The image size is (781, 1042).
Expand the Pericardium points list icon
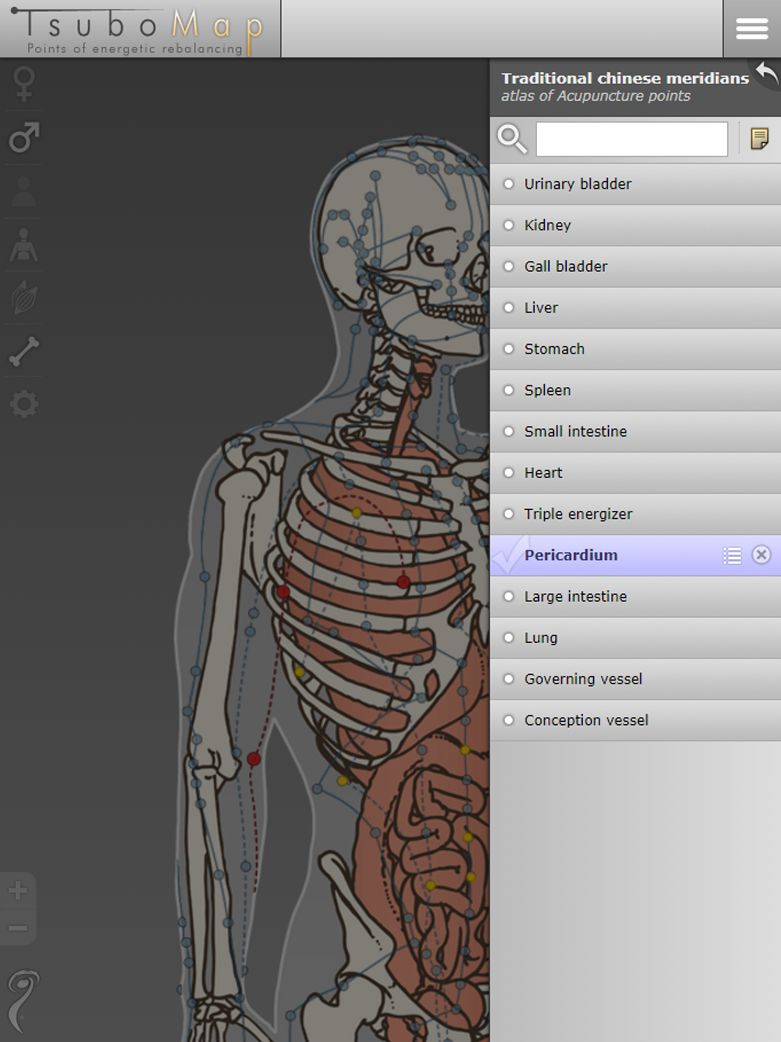(732, 555)
